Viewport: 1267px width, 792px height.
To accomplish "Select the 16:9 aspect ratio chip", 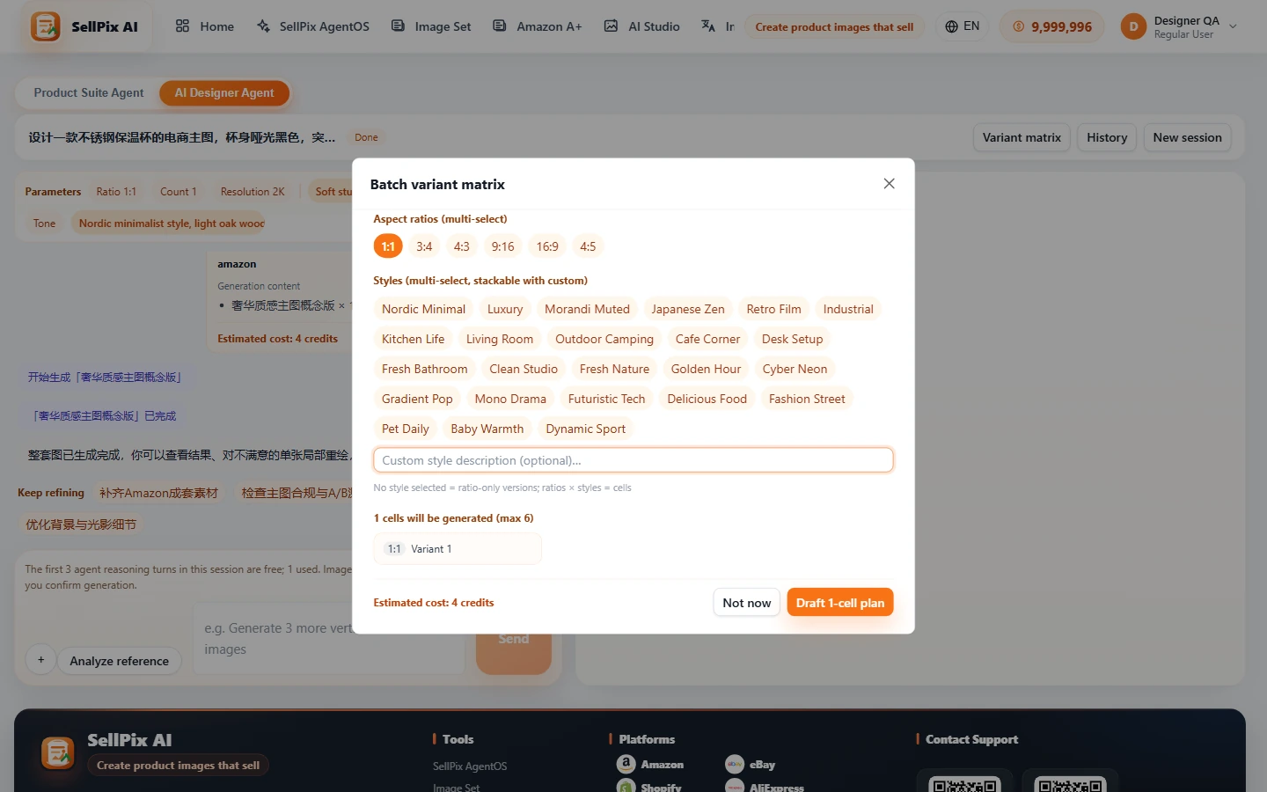I will tap(547, 246).
